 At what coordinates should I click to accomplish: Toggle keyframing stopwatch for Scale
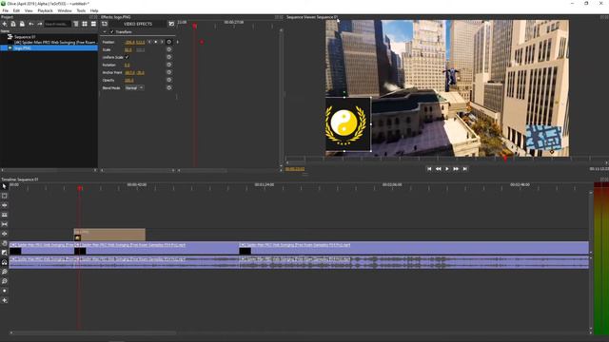169,49
